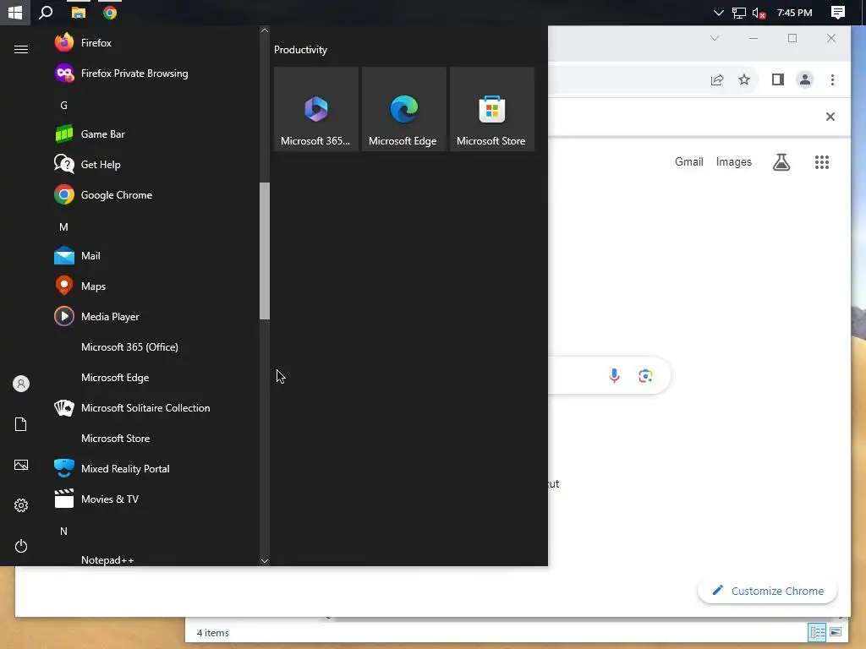866x649 pixels.
Task: Click the Productivity group header
Action: (300, 50)
